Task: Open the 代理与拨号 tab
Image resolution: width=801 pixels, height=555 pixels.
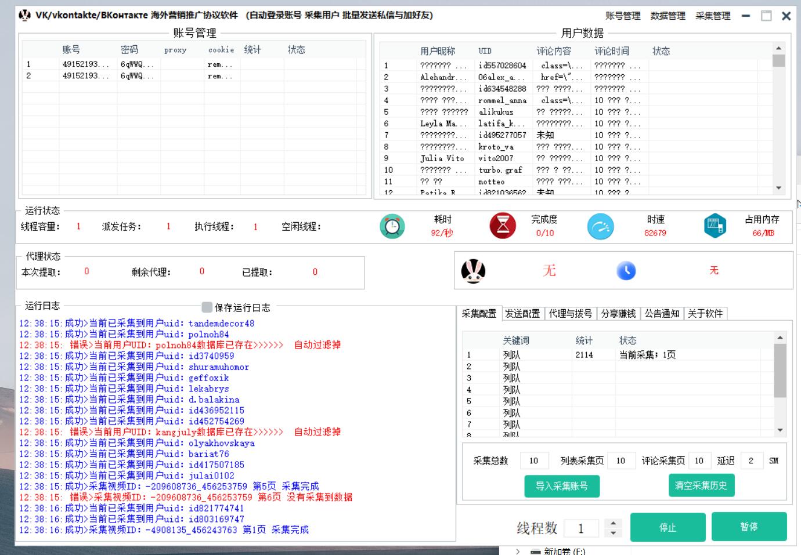Action: (x=570, y=314)
